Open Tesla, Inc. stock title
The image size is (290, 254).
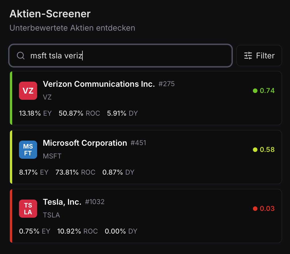pos(62,202)
